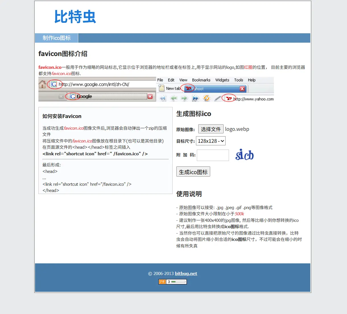The height and width of the screenshot is (314, 347).
Task: Switch to the 制作ico图标 tab
Action: coord(57,38)
